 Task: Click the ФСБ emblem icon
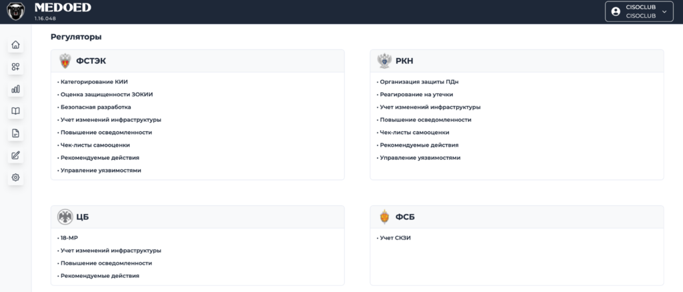point(384,217)
